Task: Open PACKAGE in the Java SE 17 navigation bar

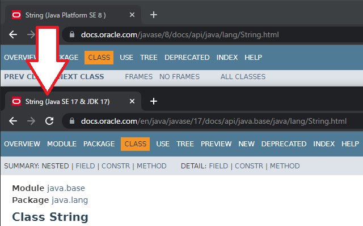Action: (99, 144)
